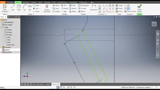Select the Dimension tool

click(x=94, y=7)
